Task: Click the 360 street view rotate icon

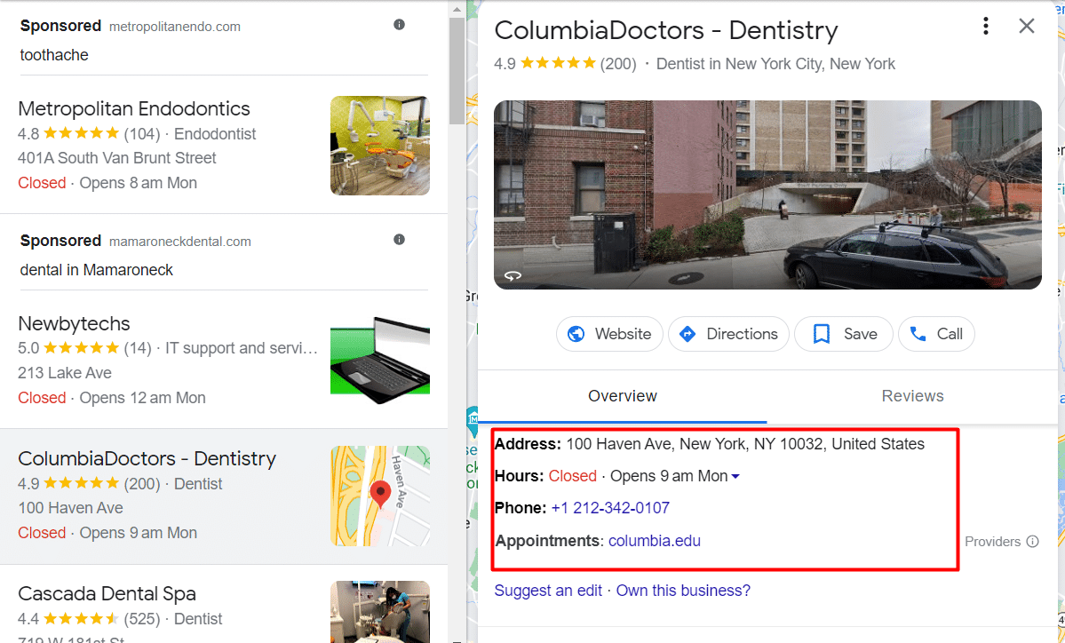Action: click(x=513, y=275)
